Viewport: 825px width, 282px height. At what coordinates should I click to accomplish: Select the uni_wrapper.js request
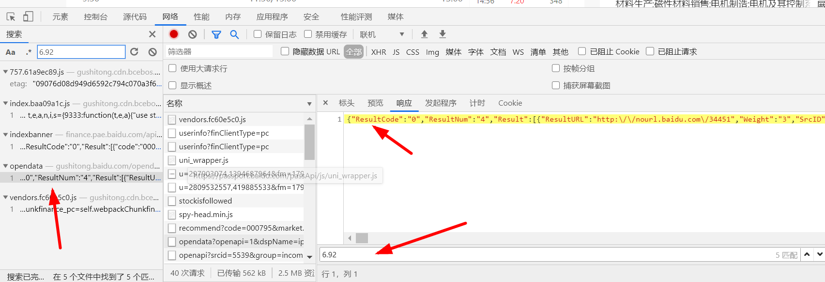point(234,160)
